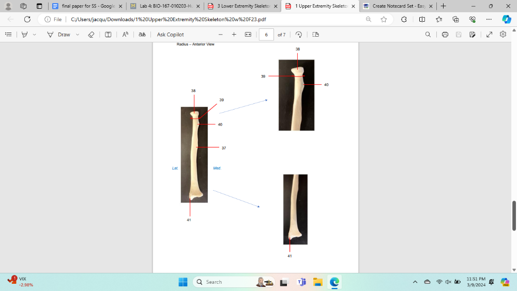Image resolution: width=517 pixels, height=291 pixels.
Task: Click the Fit to width icon
Action: 248,35
